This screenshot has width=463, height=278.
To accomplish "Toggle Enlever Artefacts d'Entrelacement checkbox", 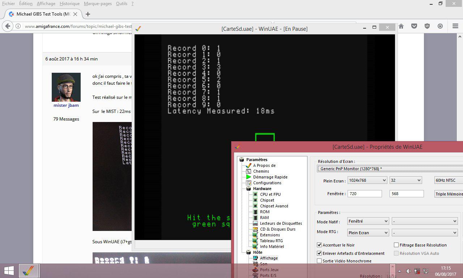I will click(319, 253).
